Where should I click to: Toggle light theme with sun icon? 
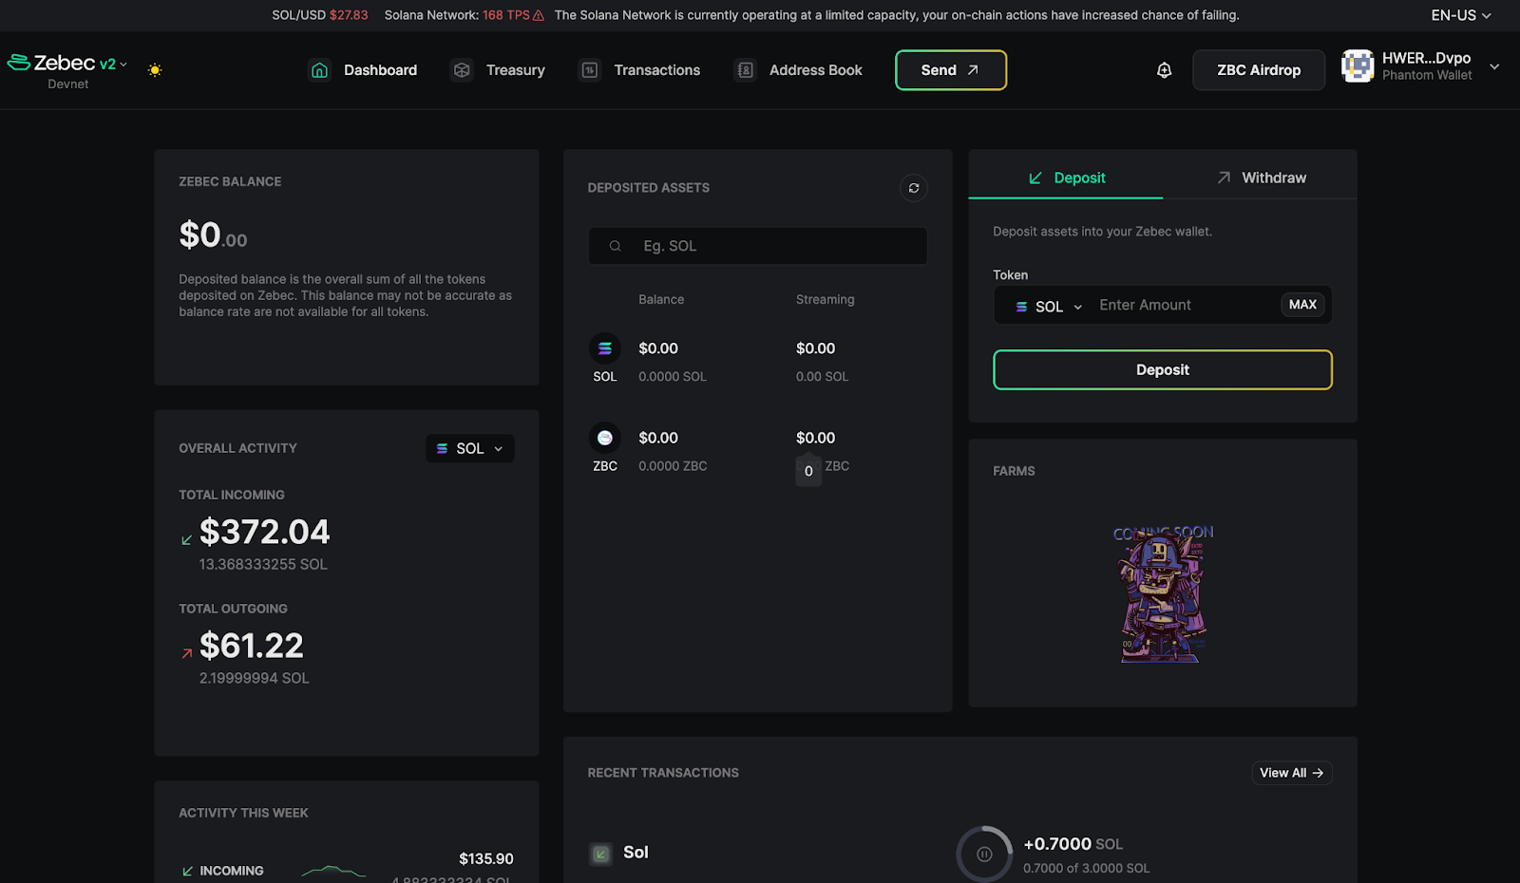pyautogui.click(x=155, y=70)
